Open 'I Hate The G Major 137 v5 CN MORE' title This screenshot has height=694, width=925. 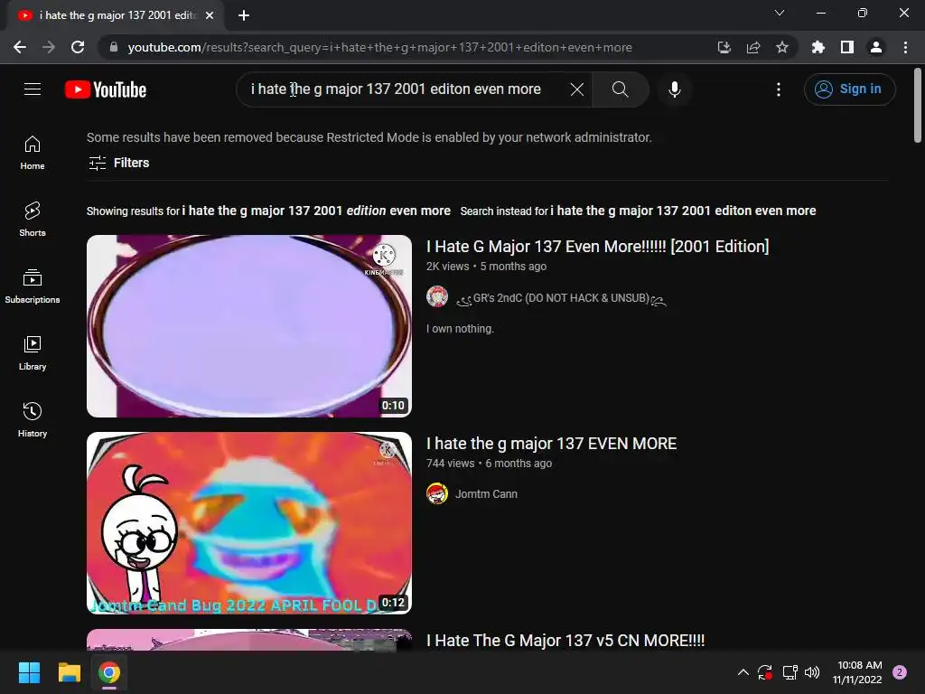pyautogui.click(x=565, y=641)
